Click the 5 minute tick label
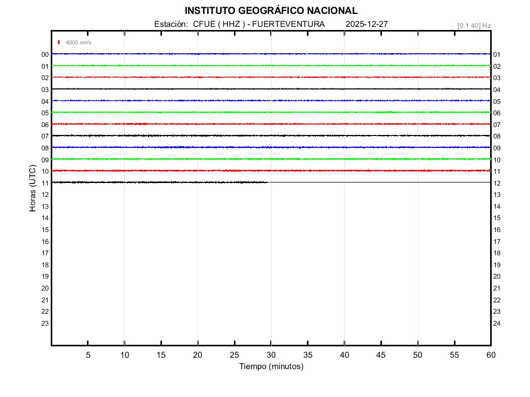Image resolution: width=530 pixels, height=397 pixels. point(88,355)
